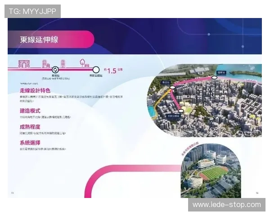Click the arch gate building icon
270x216 pixels.
pyautogui.click(x=24, y=64)
